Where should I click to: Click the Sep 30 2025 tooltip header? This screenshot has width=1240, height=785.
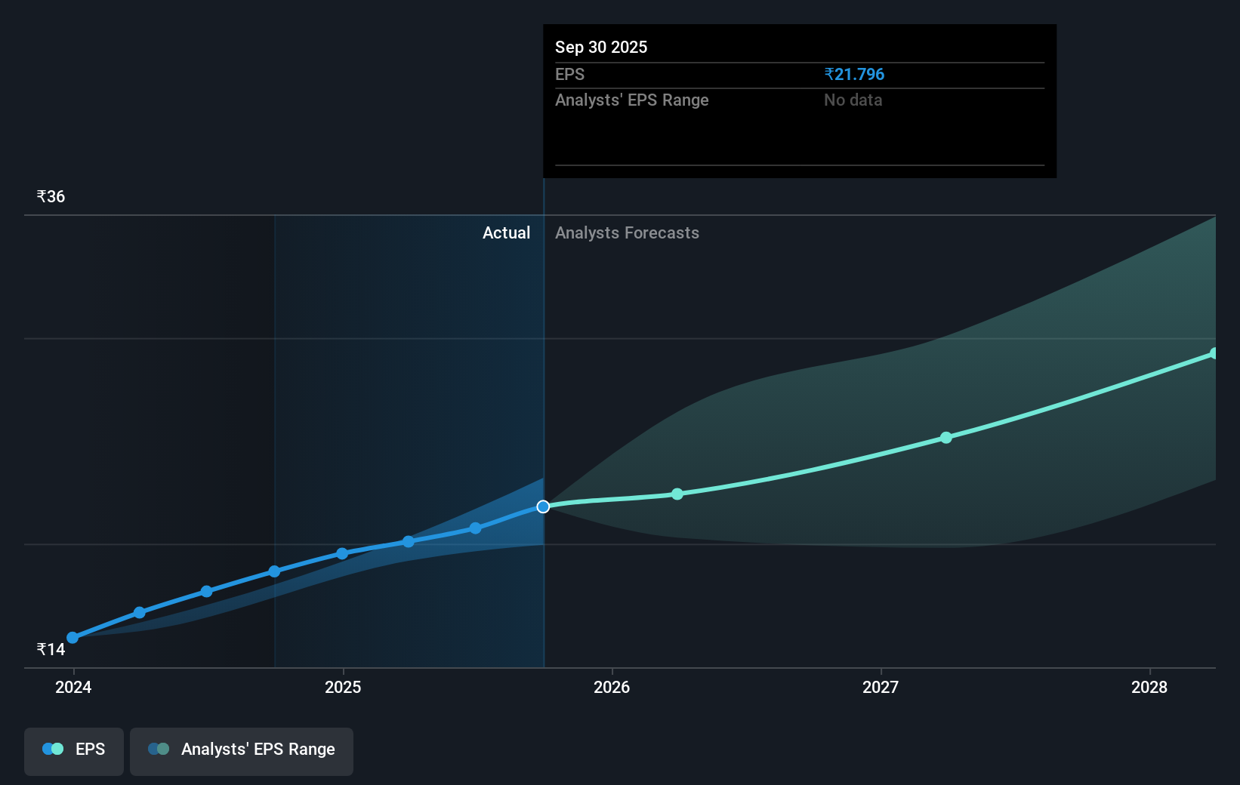tap(601, 47)
